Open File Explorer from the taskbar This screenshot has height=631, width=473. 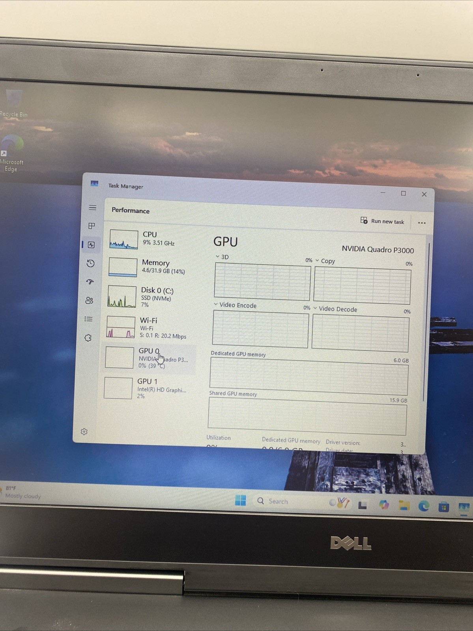[x=404, y=506]
